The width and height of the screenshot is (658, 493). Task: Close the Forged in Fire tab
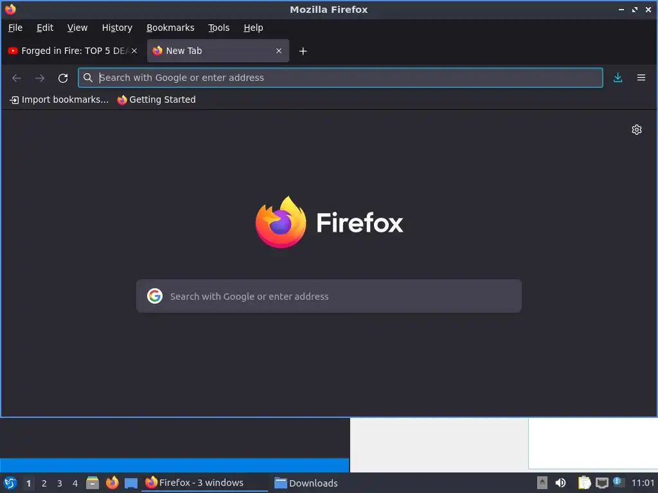(x=134, y=51)
